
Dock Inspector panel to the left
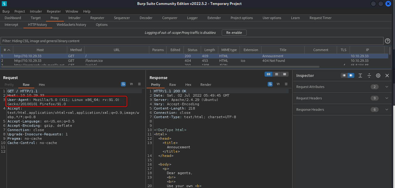[344, 75]
